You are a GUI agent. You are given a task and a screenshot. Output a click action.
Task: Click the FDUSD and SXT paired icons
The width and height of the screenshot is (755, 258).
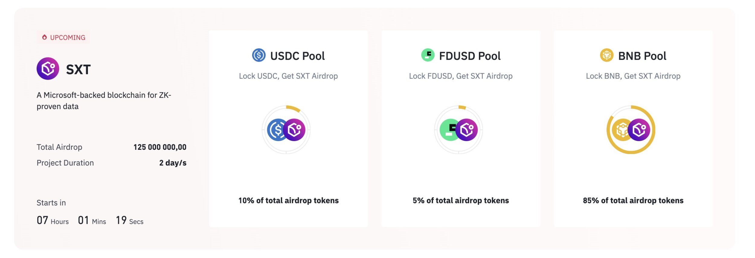tap(458, 130)
